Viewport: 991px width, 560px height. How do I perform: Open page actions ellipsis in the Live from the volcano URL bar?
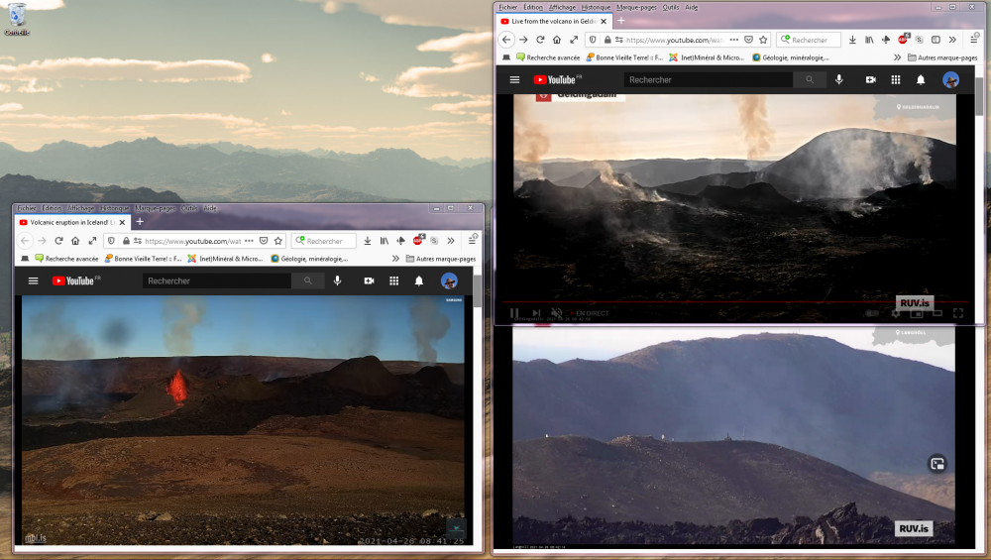click(733, 40)
